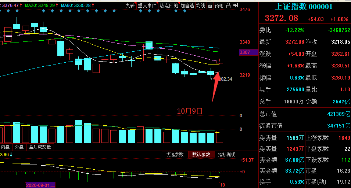Select the -3460752 委差 value
This screenshot has height=188, width=351.
point(339,30)
